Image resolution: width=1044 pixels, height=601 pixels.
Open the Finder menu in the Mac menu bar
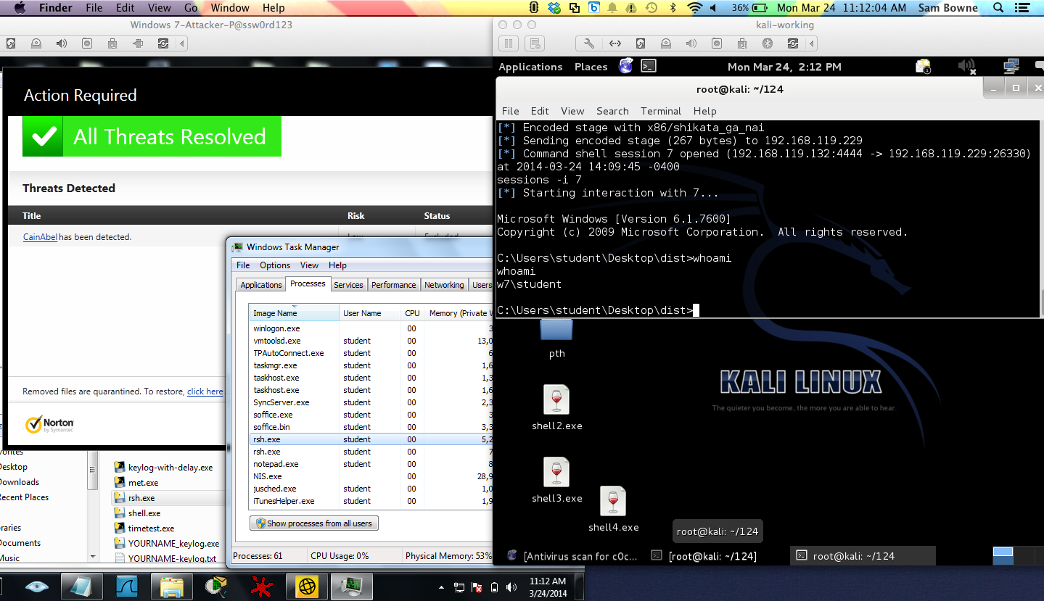pyautogui.click(x=55, y=8)
